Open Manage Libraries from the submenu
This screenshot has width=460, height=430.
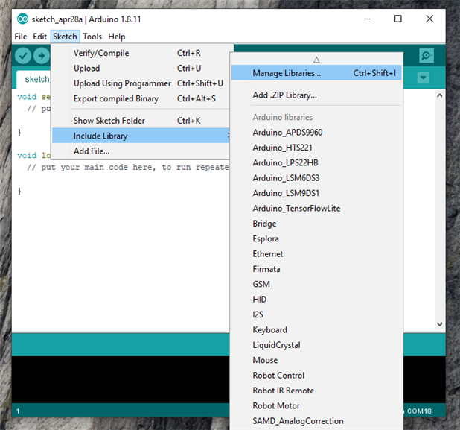(x=287, y=73)
